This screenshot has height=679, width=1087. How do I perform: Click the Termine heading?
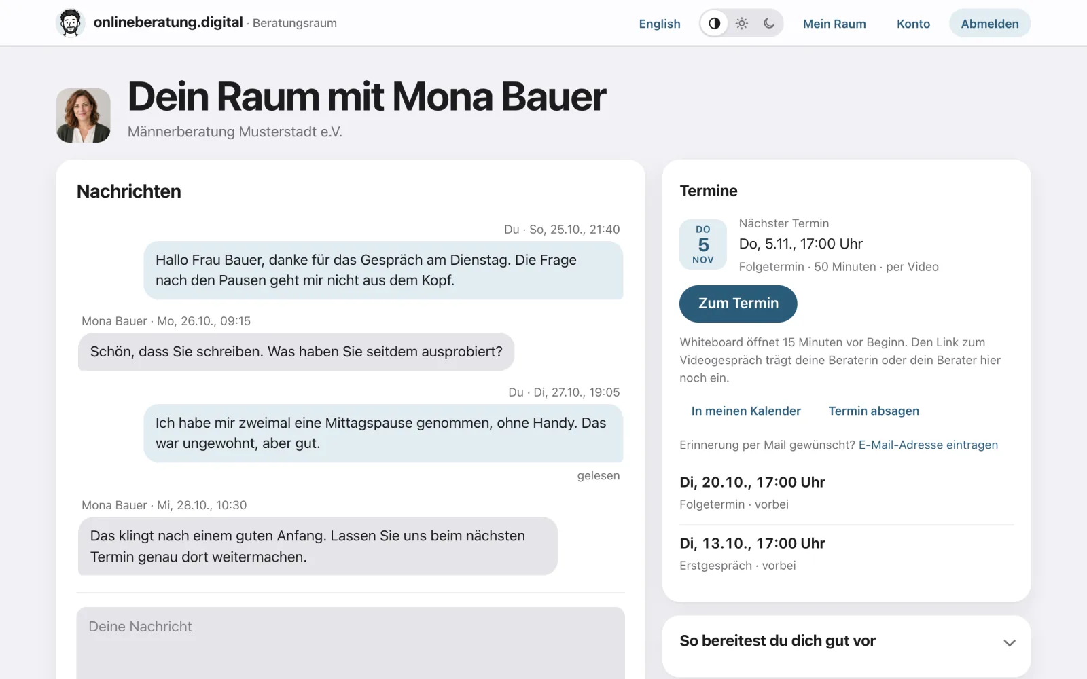(709, 191)
